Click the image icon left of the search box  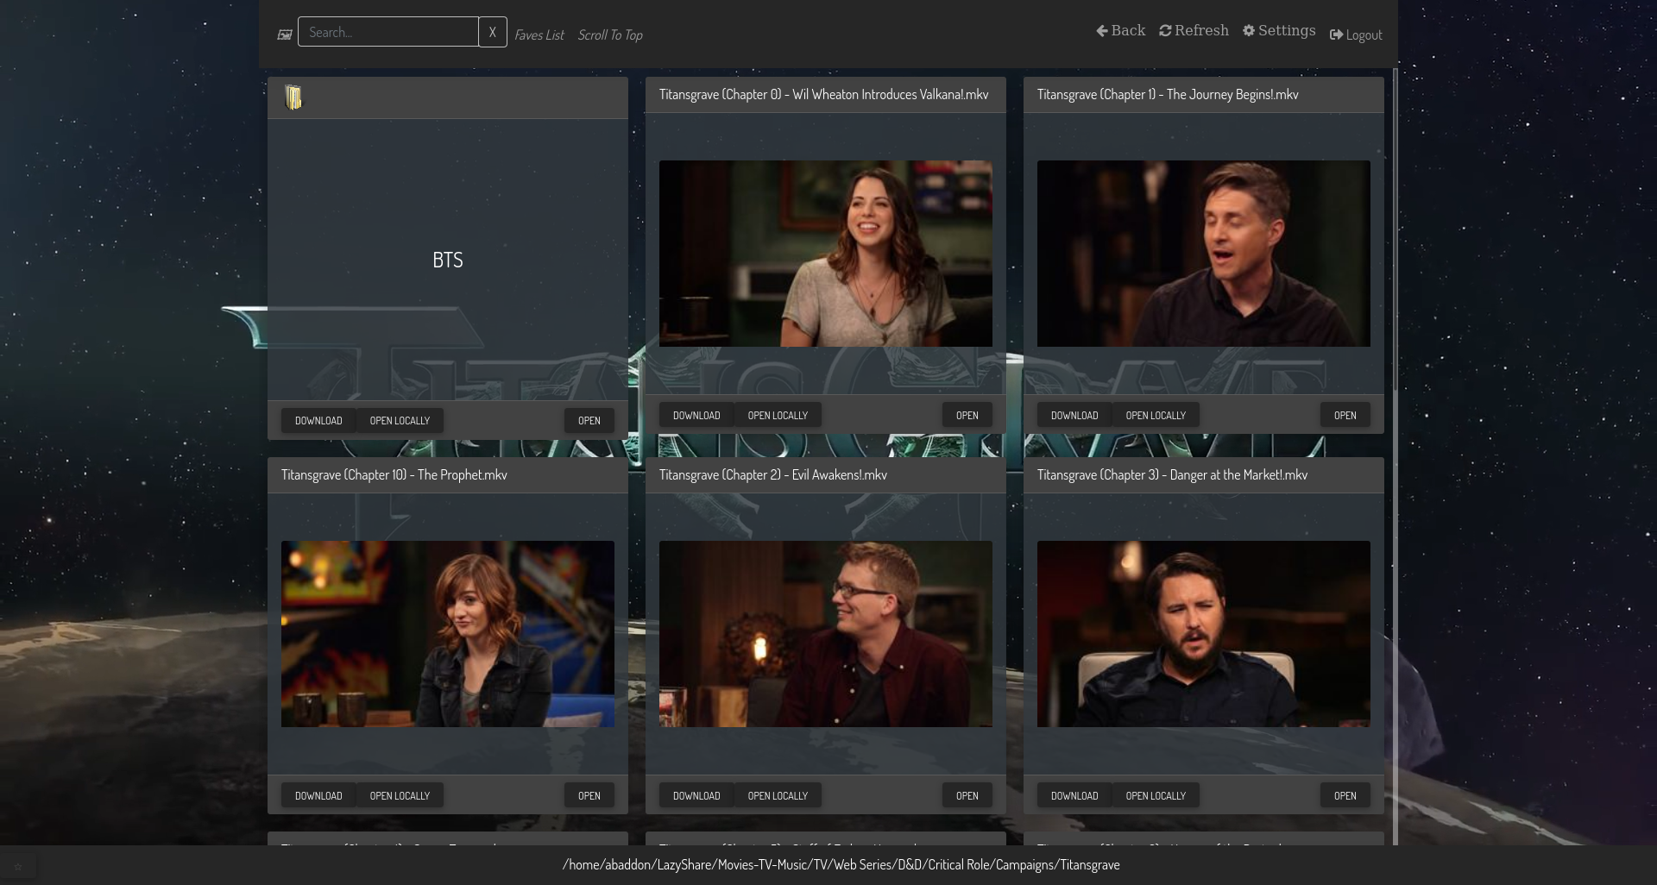[x=285, y=35]
